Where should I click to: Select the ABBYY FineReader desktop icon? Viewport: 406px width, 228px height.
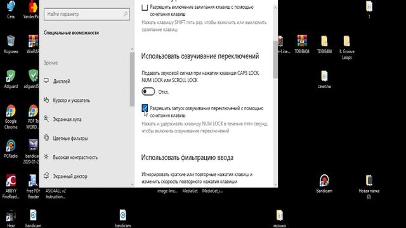11,186
